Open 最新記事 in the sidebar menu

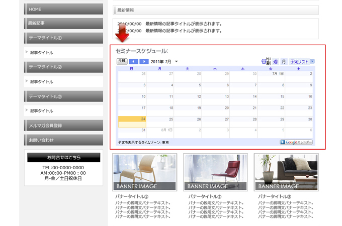[x=63, y=23]
